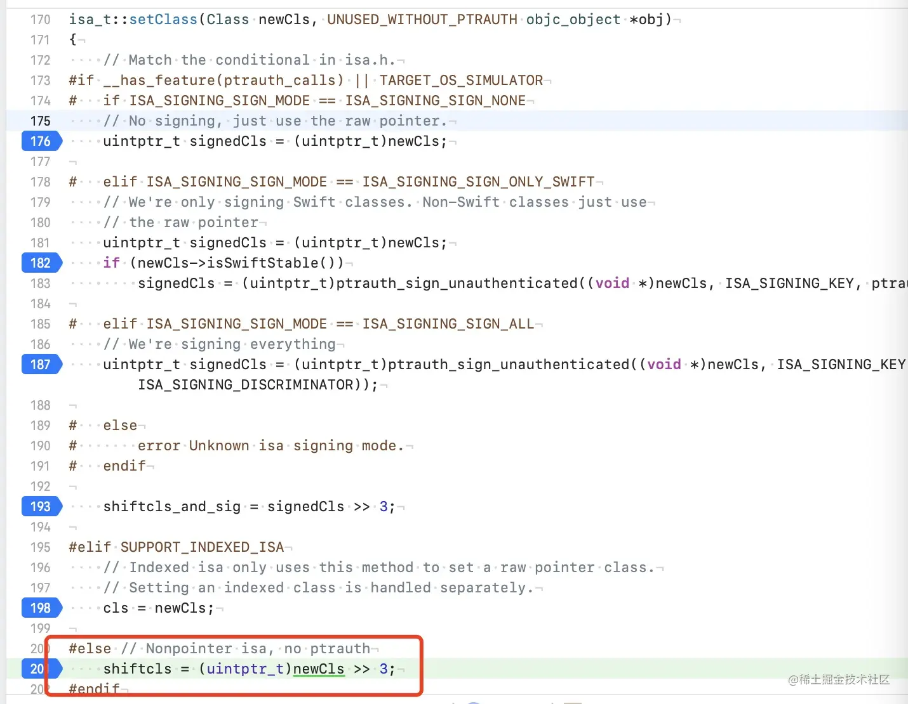Click ISA_SIGNING_SIGN_NONE on line 174

pyautogui.click(x=436, y=100)
